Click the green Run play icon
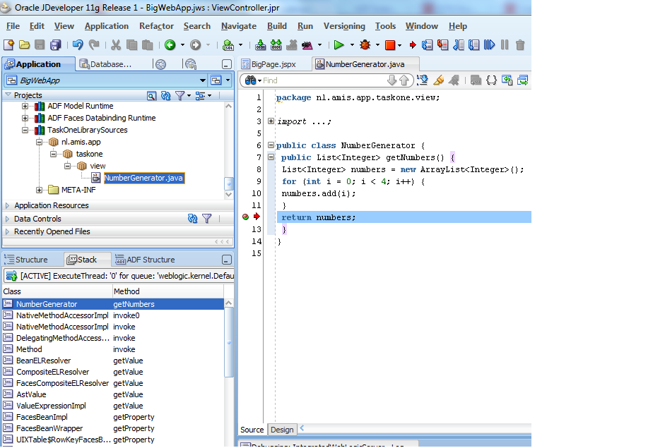This screenshot has width=665, height=448. [339, 45]
